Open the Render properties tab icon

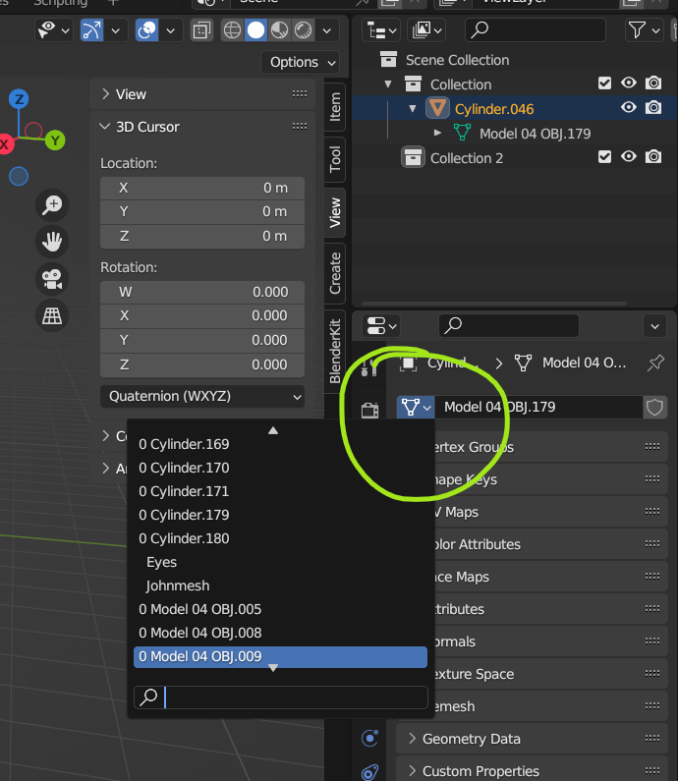coord(369,411)
